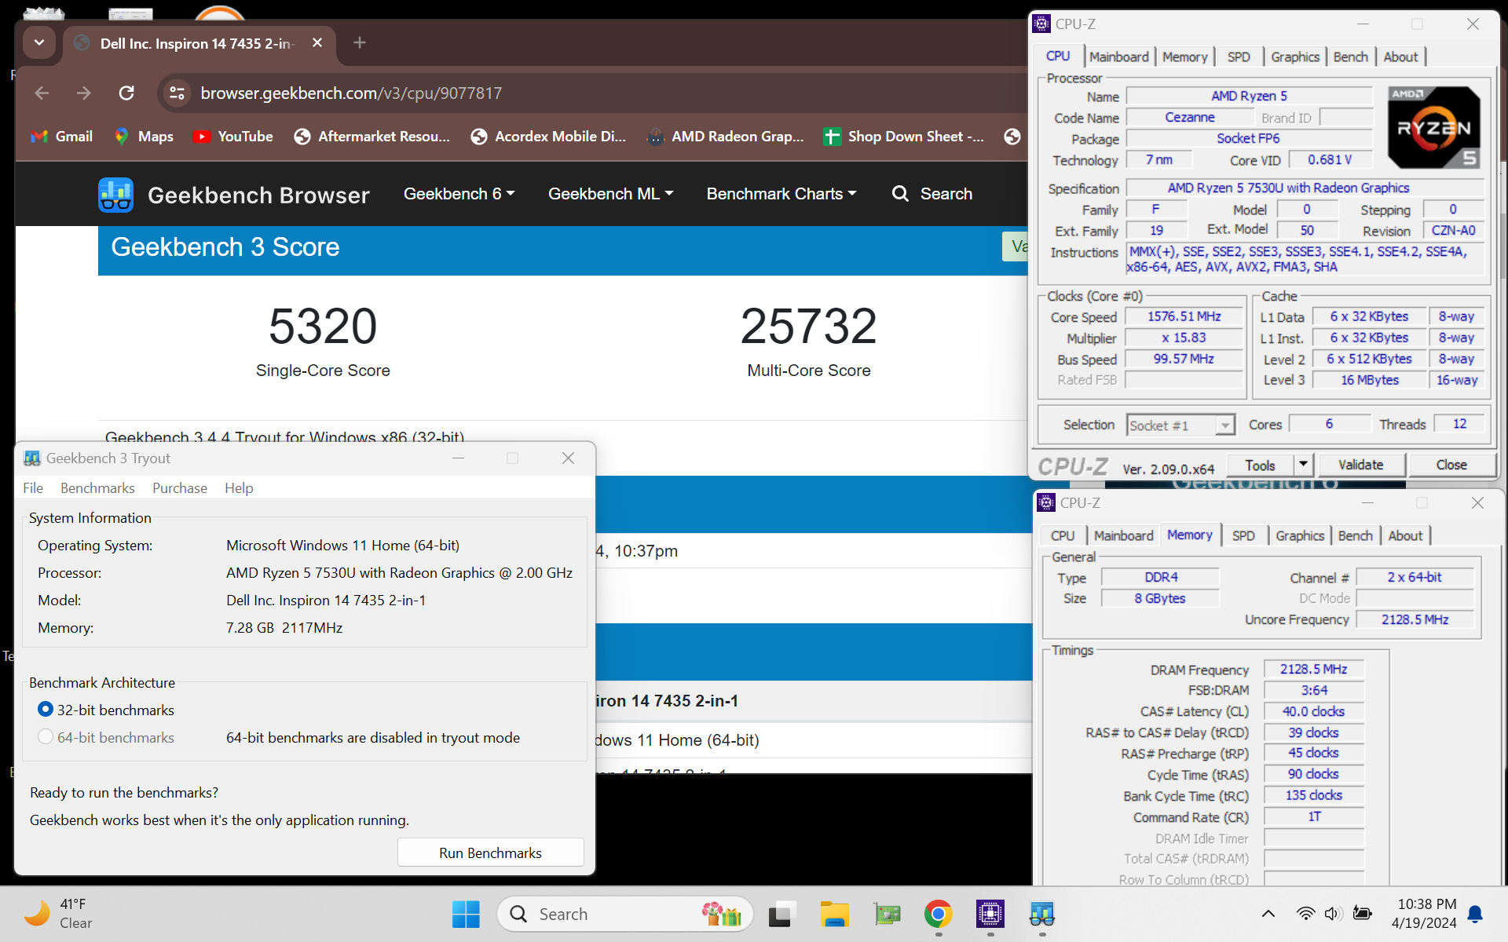Click the Search magnifier in Geekbench navbar
The height and width of the screenshot is (942, 1508).
(900, 194)
